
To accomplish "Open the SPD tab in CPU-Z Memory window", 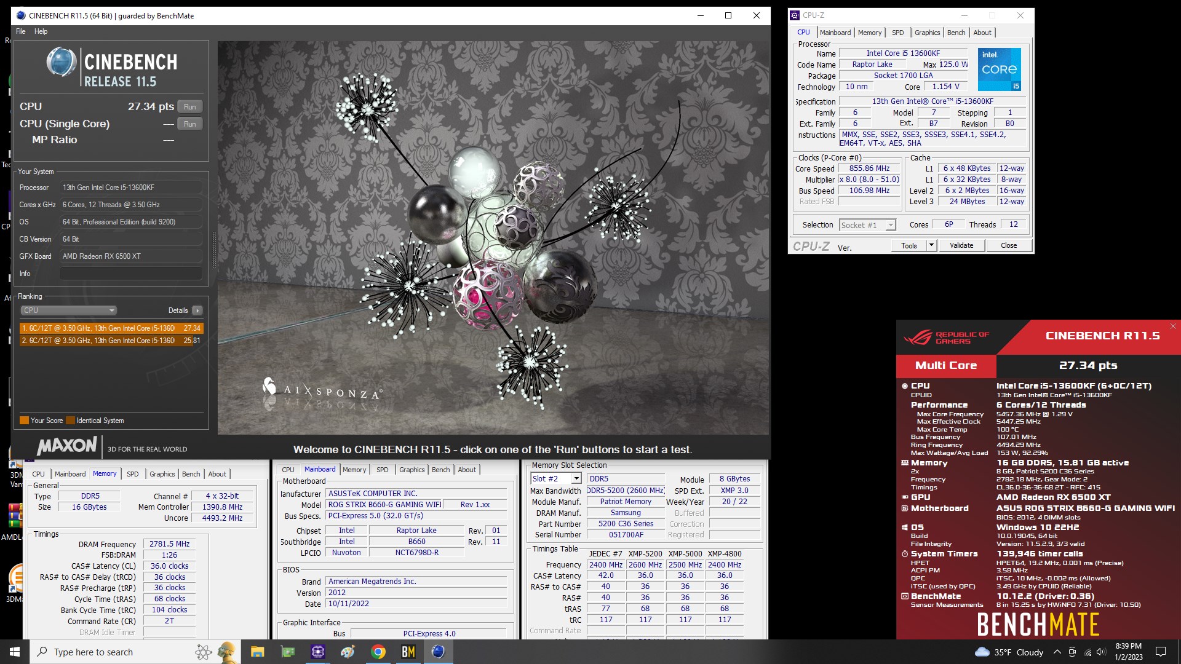I will coord(133,474).
